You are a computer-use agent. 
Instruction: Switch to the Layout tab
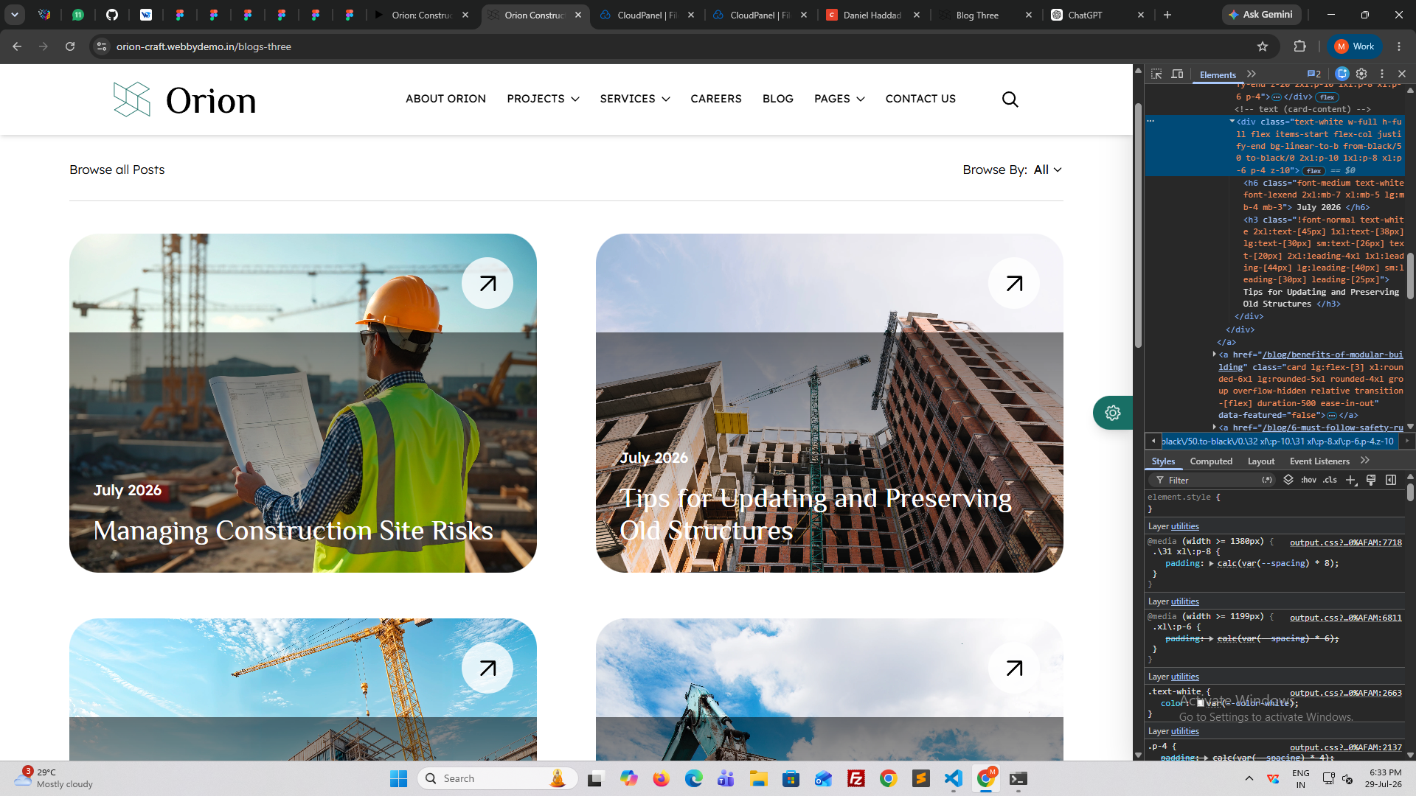(x=1261, y=461)
